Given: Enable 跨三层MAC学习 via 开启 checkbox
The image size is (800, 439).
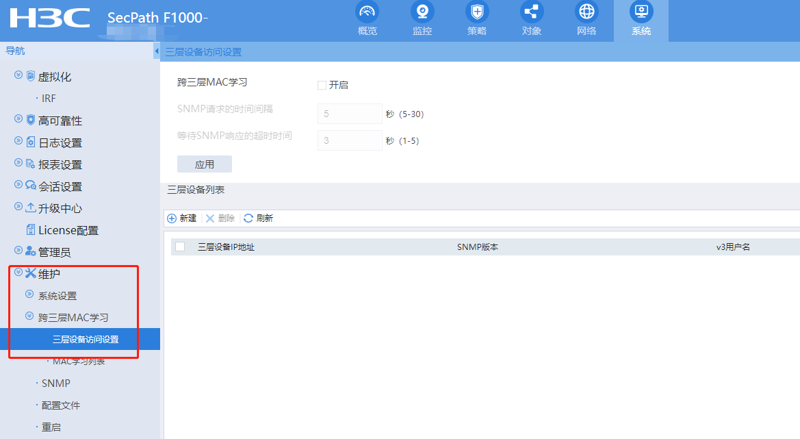Looking at the screenshot, I should (x=322, y=85).
